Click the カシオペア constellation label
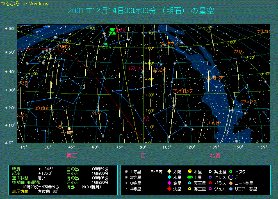 tap(214, 78)
